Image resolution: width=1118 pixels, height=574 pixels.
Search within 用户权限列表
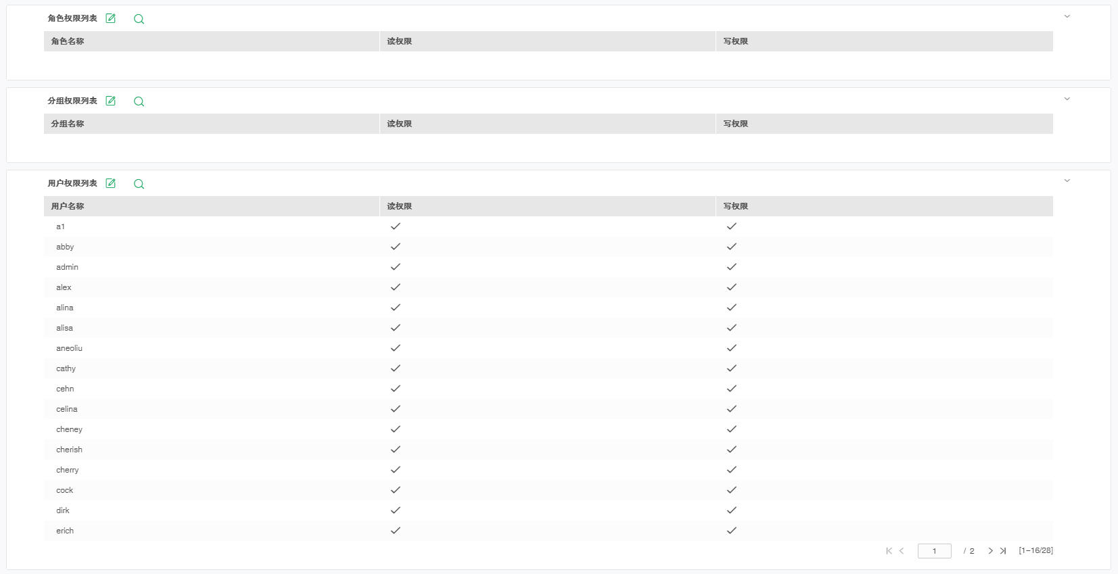[x=139, y=184]
